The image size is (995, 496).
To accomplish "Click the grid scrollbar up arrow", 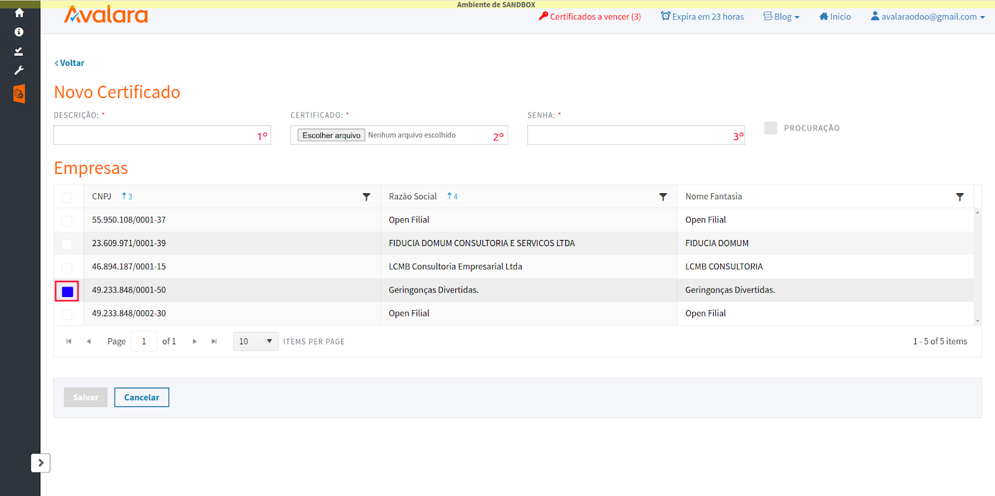I will (x=978, y=213).
